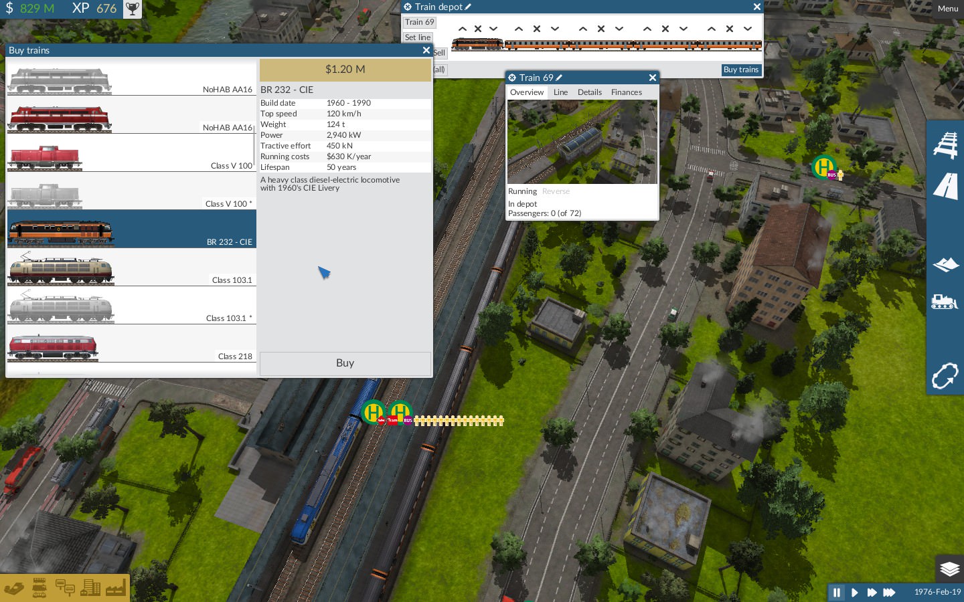
Task: Switch to the Details tab
Action: (590, 92)
